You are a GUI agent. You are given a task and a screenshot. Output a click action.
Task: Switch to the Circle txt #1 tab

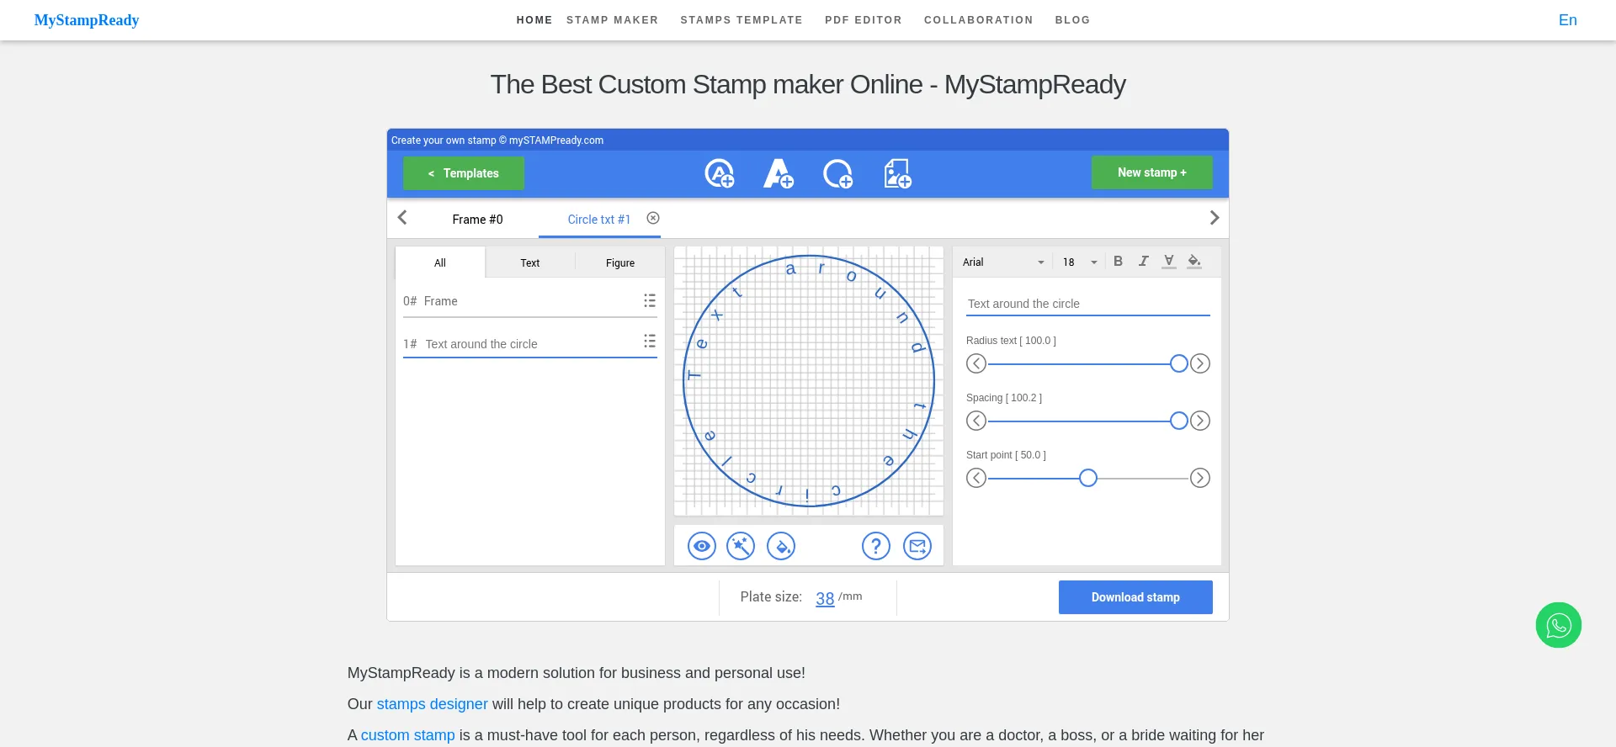coord(598,220)
